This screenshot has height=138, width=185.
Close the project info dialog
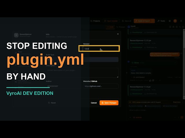coord(118,34)
